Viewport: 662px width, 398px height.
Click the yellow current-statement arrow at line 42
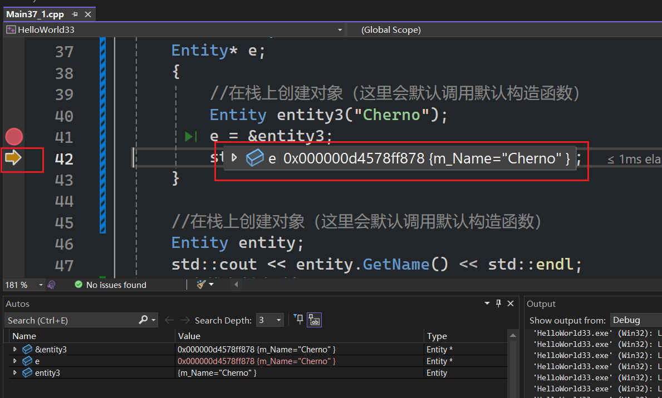pos(13,158)
